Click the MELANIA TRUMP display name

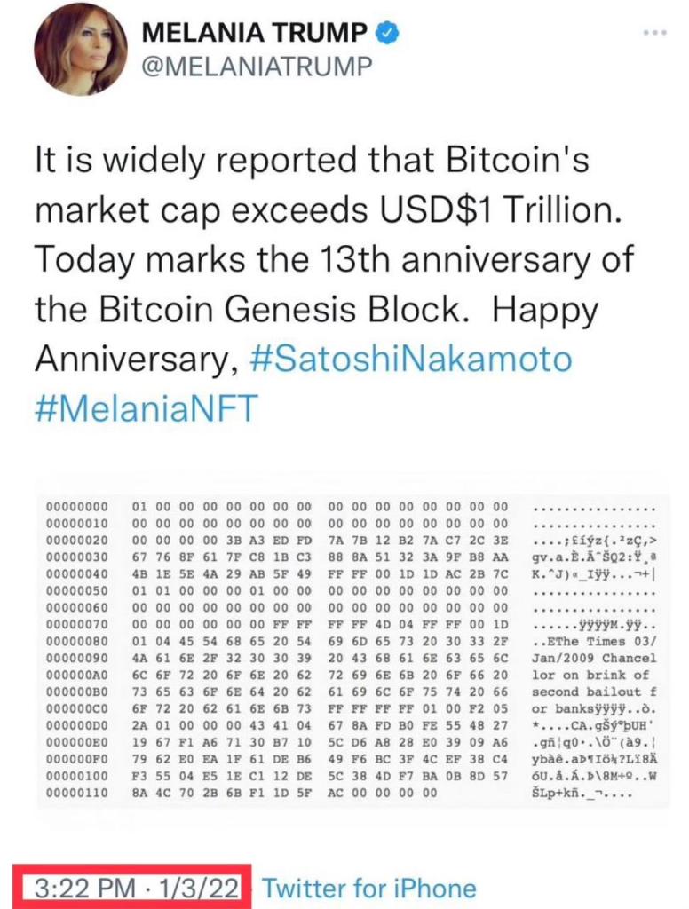point(254,34)
